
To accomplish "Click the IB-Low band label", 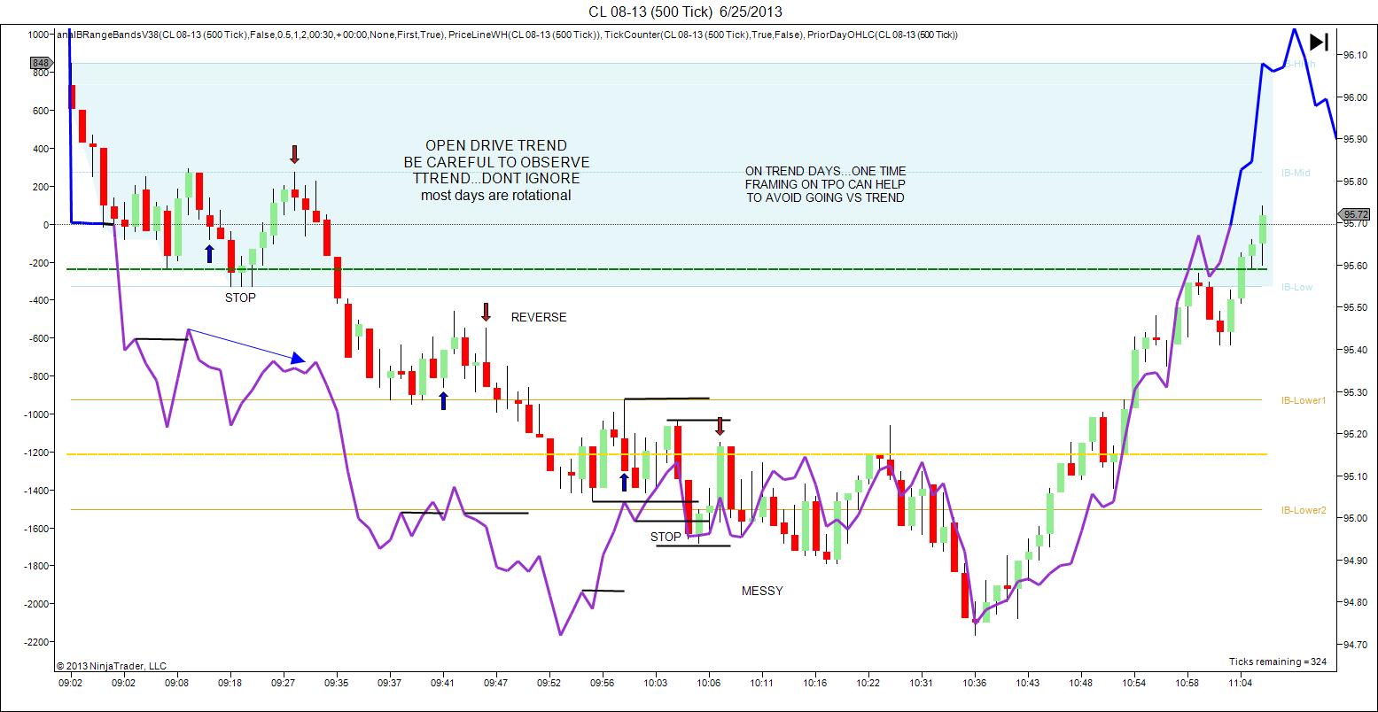I will point(1296,287).
